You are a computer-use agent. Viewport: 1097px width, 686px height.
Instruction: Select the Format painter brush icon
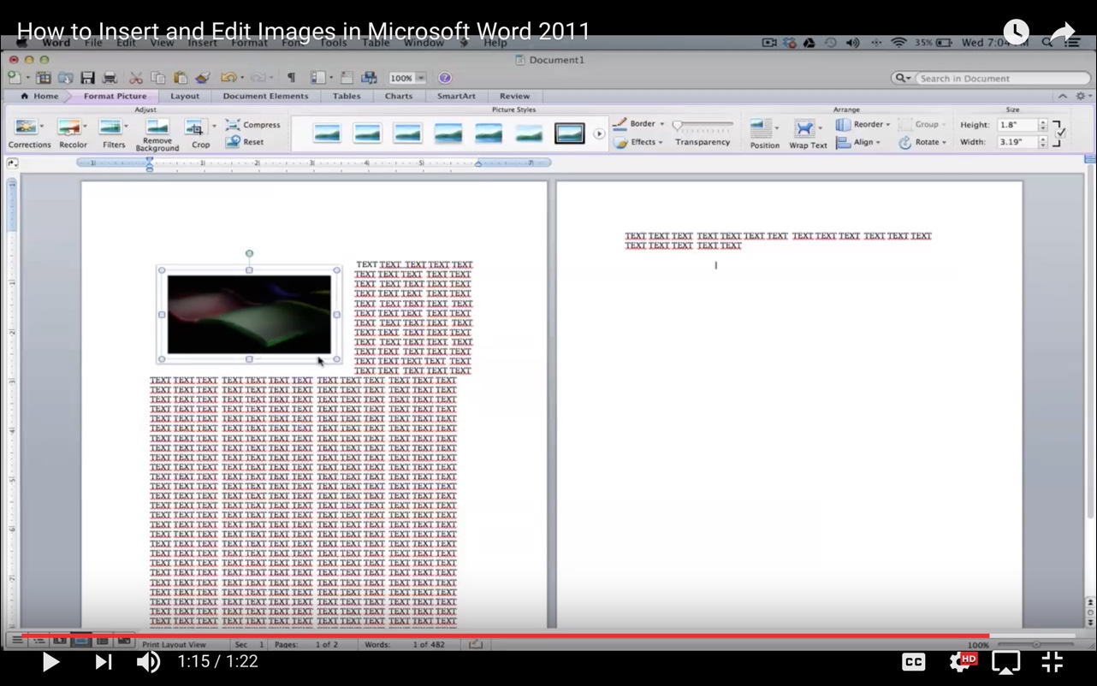tap(203, 78)
